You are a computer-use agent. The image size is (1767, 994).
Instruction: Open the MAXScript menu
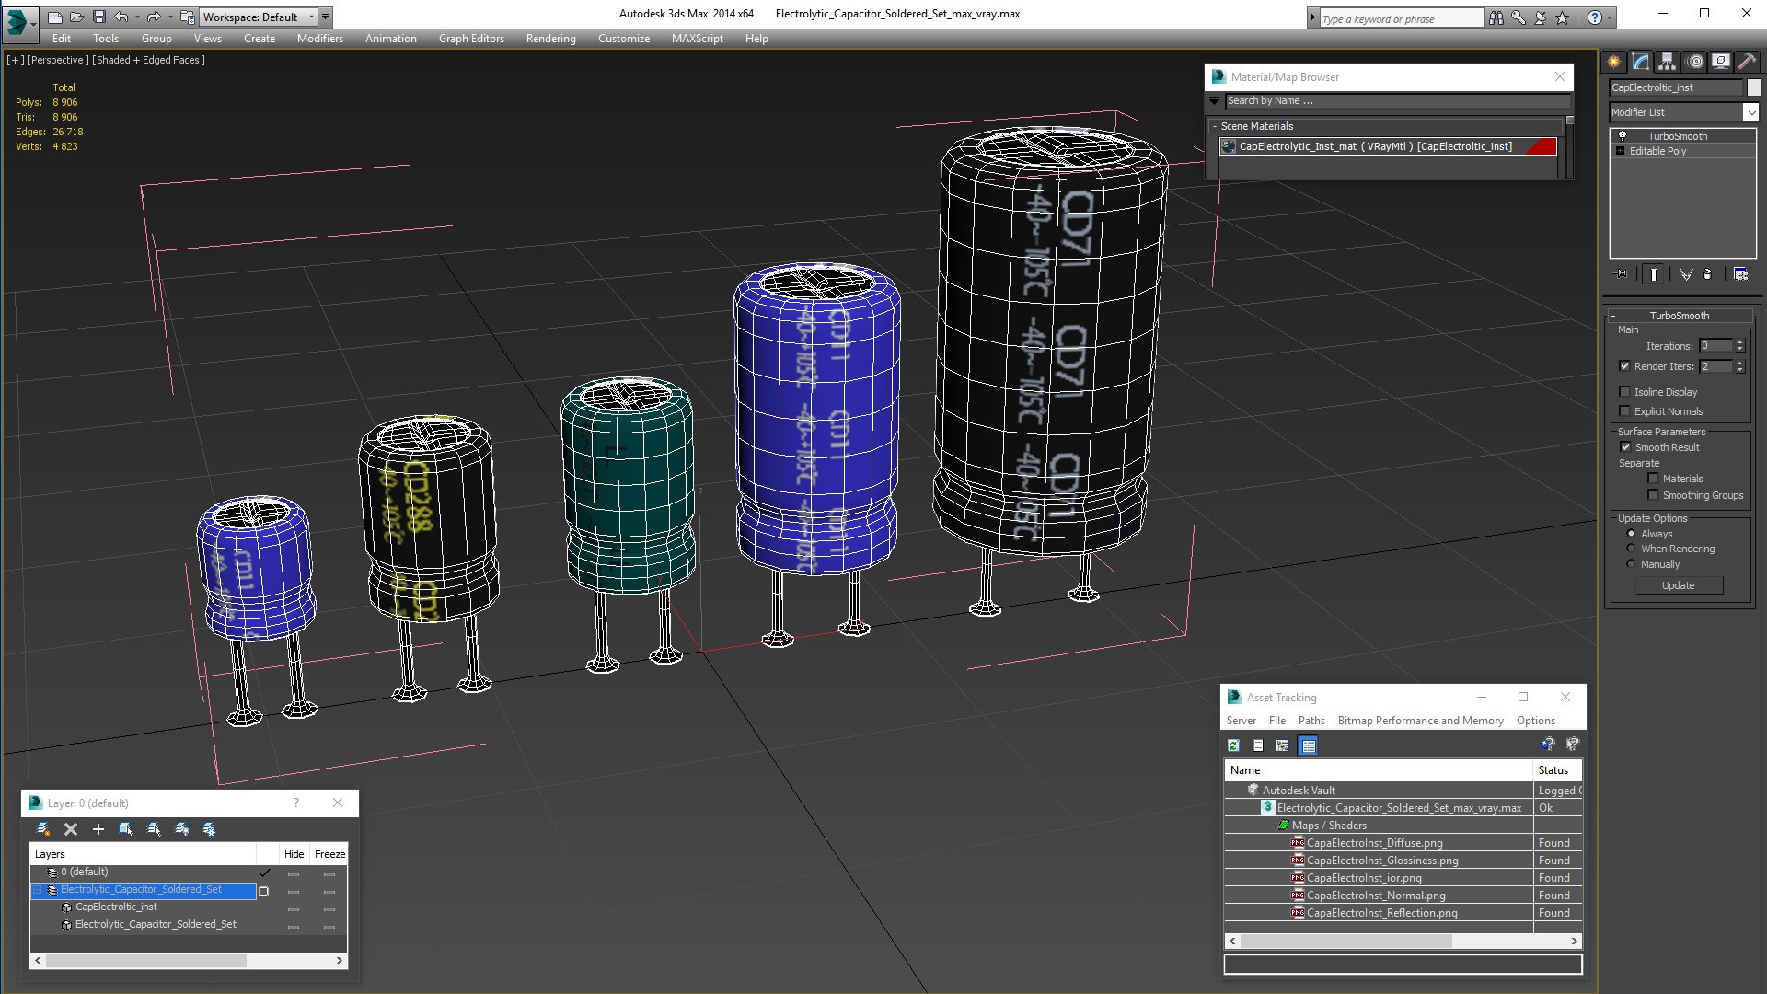698,39
